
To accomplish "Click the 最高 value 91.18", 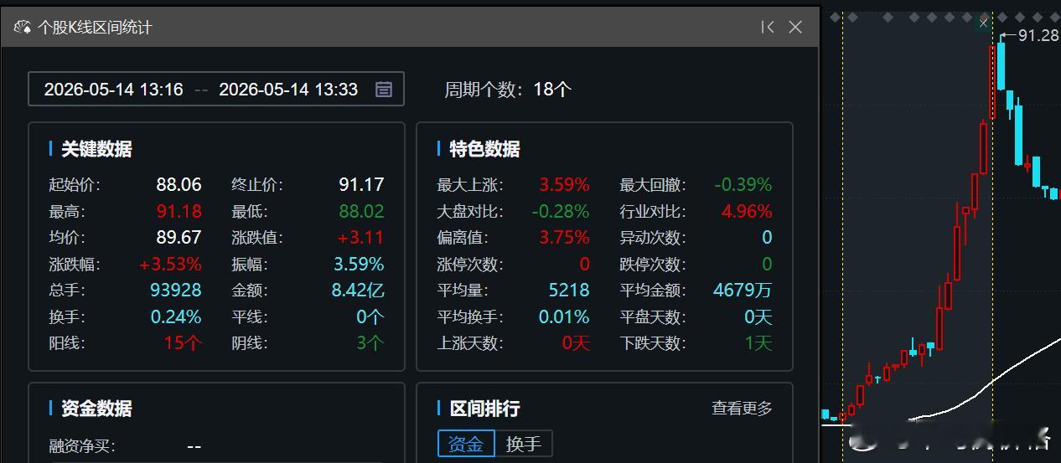I will (x=179, y=211).
